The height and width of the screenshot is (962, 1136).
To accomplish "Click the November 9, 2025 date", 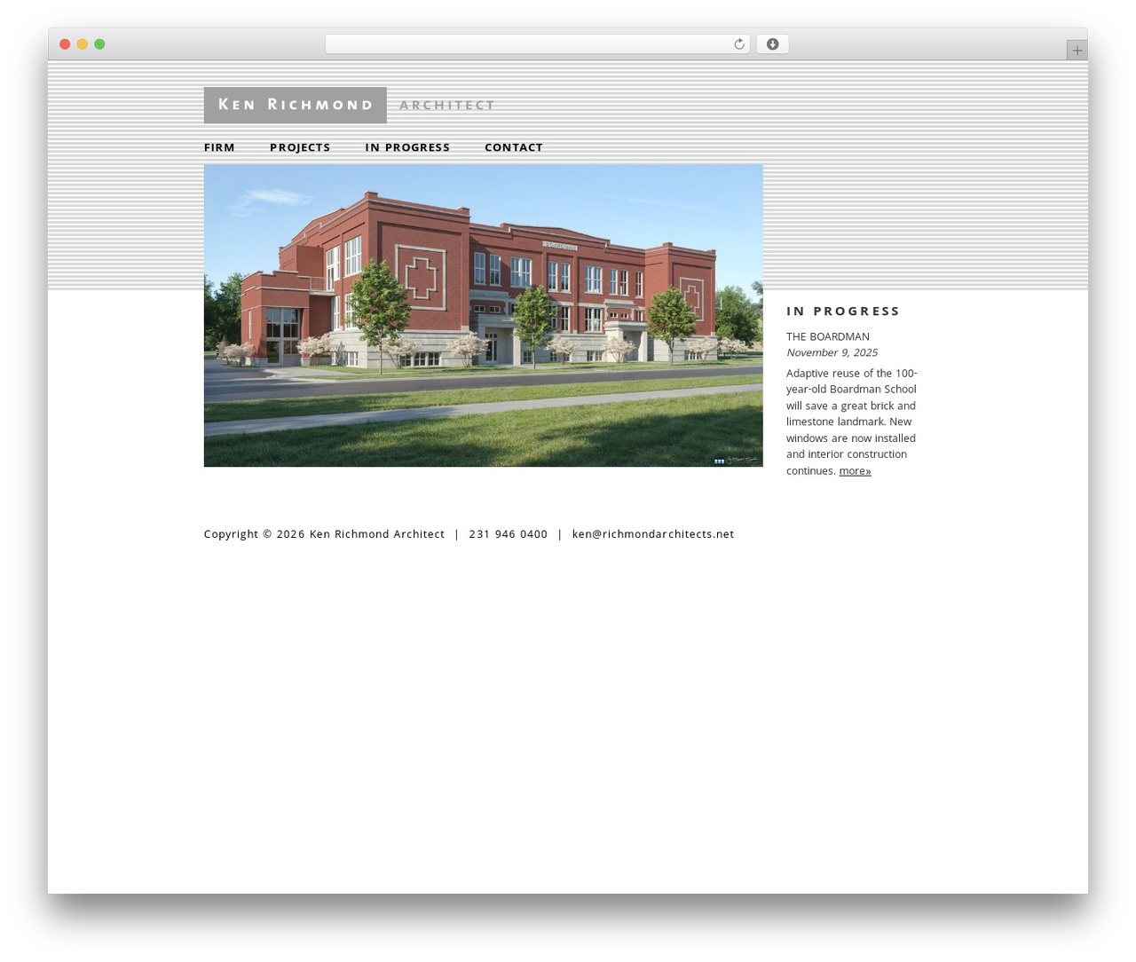I will click(x=832, y=352).
